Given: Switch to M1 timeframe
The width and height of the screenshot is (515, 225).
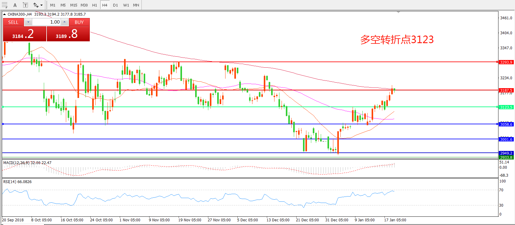Looking at the screenshot, I should [53, 5].
